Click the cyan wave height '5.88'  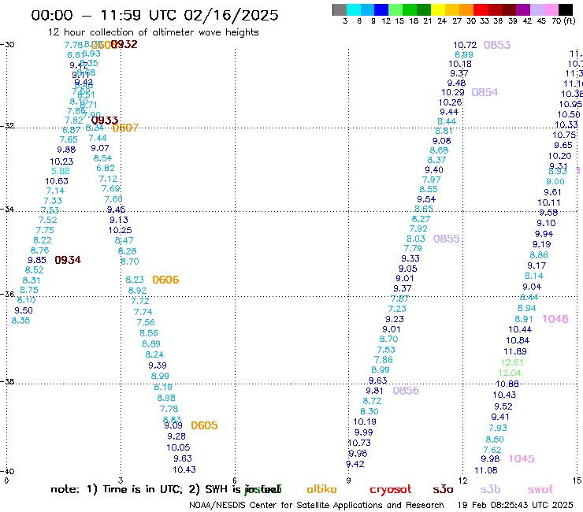tap(61, 171)
